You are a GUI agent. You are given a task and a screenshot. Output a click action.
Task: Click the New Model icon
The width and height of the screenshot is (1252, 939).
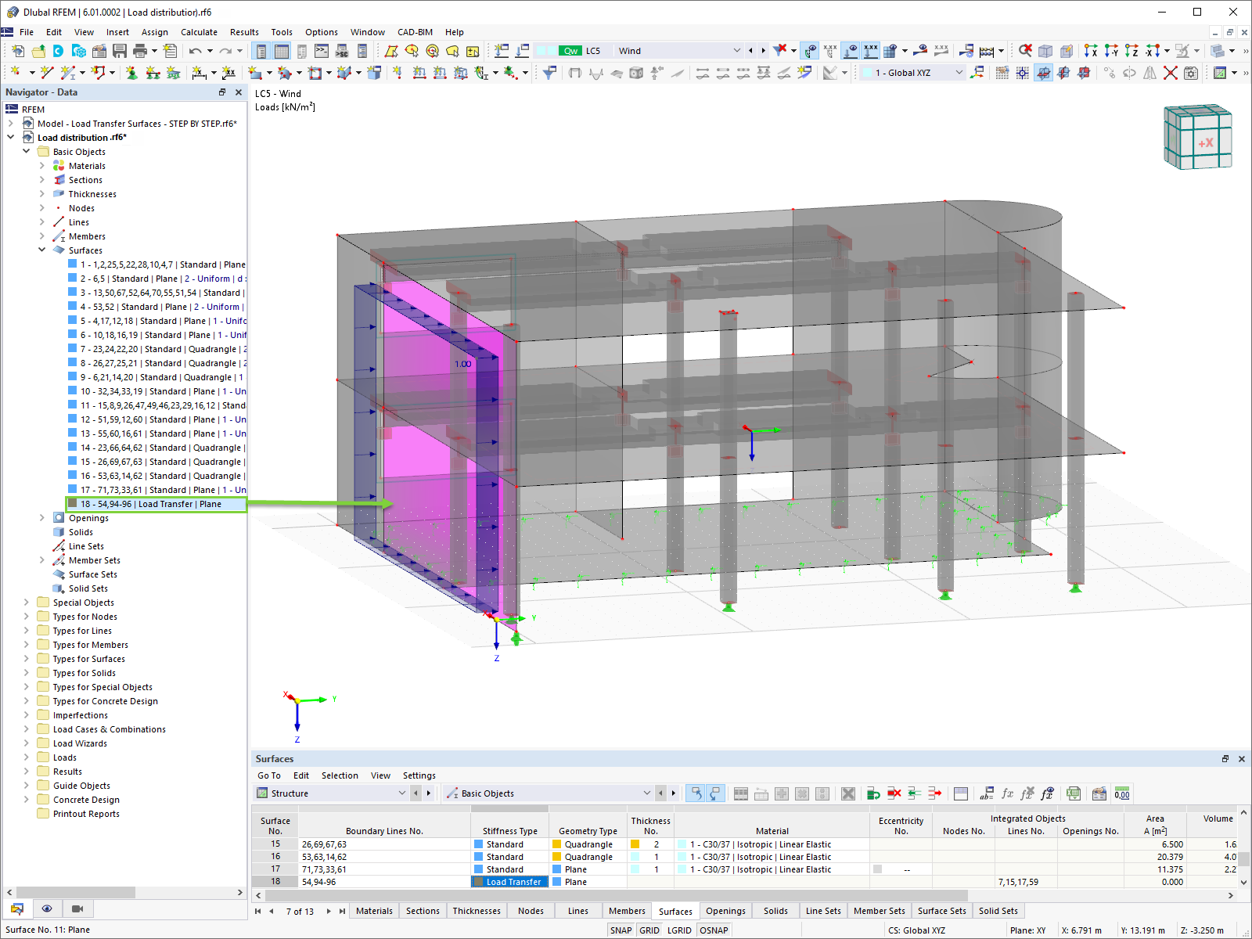pos(17,51)
